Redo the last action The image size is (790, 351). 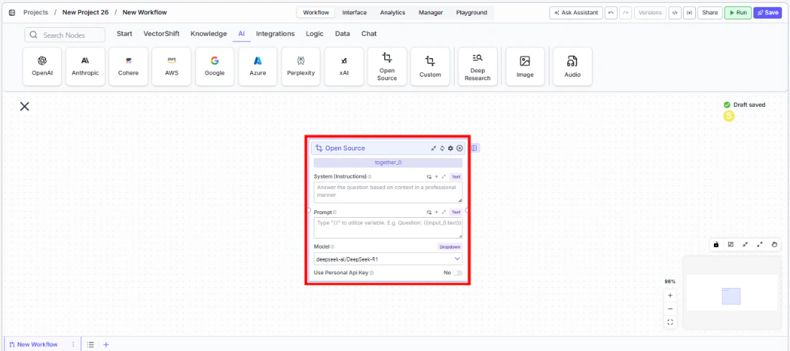[x=626, y=13]
